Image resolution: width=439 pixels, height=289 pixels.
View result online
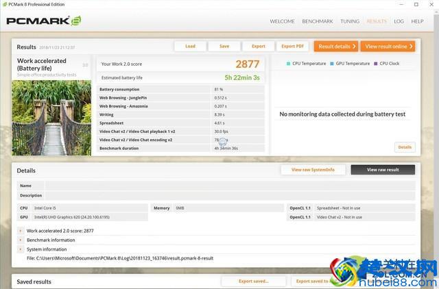click(x=389, y=47)
